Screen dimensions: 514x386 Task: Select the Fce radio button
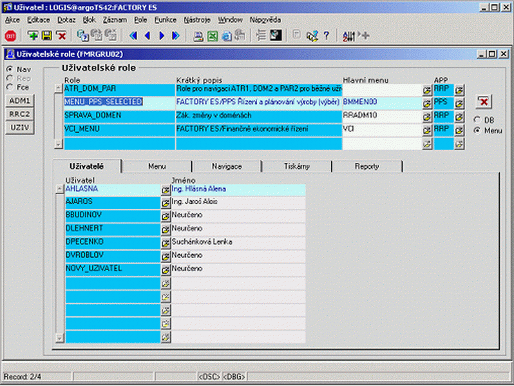click(10, 86)
